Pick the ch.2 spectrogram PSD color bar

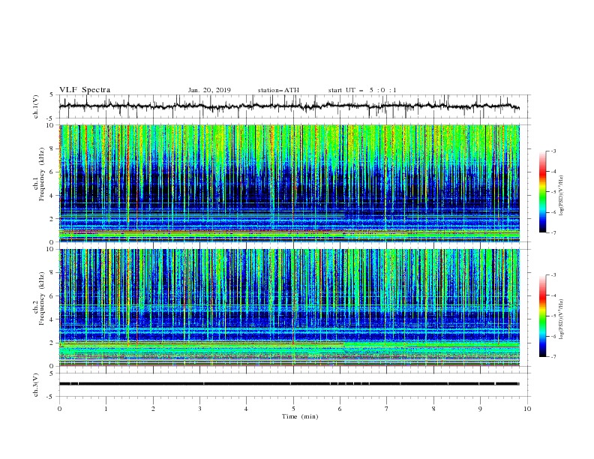point(543,316)
